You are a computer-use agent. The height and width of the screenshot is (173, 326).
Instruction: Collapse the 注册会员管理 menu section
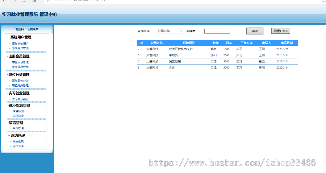tap(18, 56)
